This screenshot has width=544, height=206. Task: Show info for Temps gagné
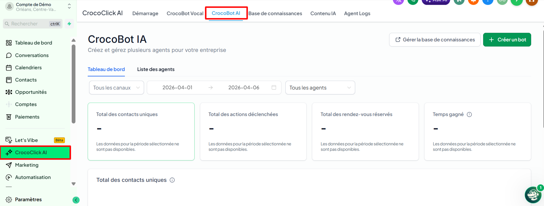click(x=469, y=115)
